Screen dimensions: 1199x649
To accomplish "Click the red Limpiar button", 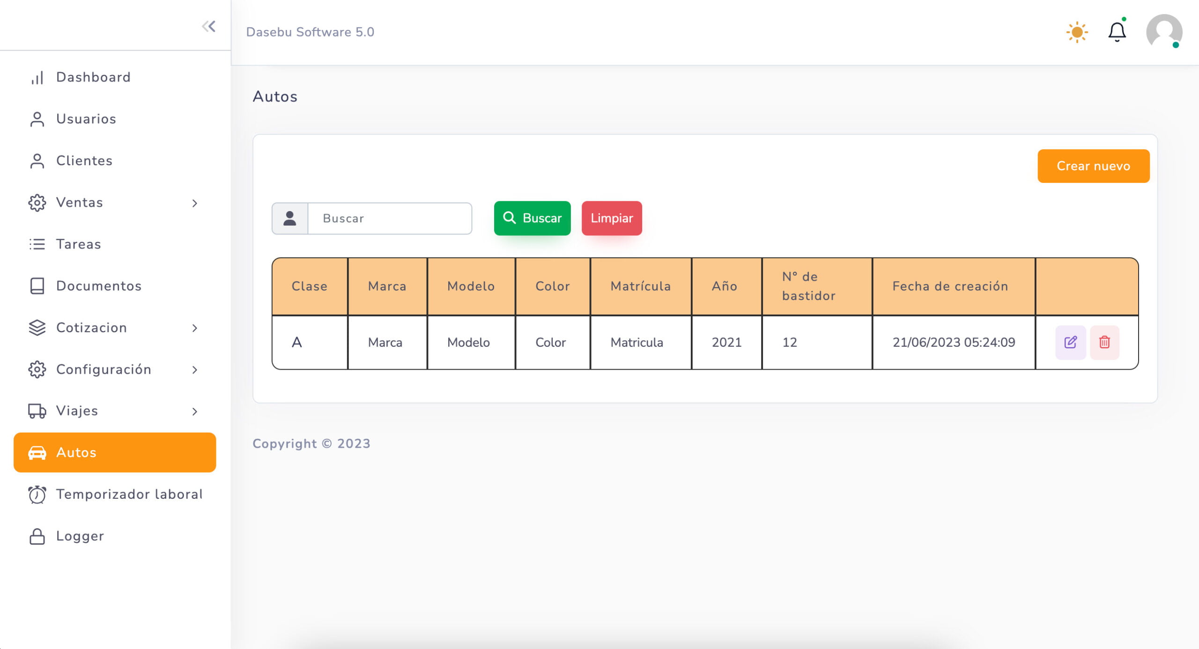I will (x=612, y=218).
